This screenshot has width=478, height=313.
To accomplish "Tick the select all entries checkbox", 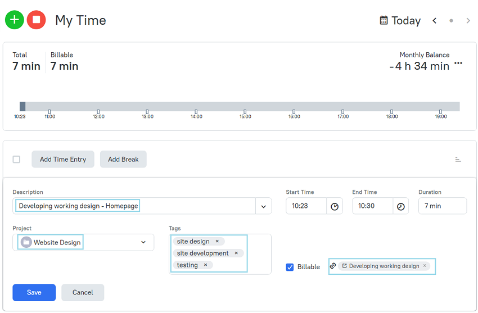I will pyautogui.click(x=16, y=159).
